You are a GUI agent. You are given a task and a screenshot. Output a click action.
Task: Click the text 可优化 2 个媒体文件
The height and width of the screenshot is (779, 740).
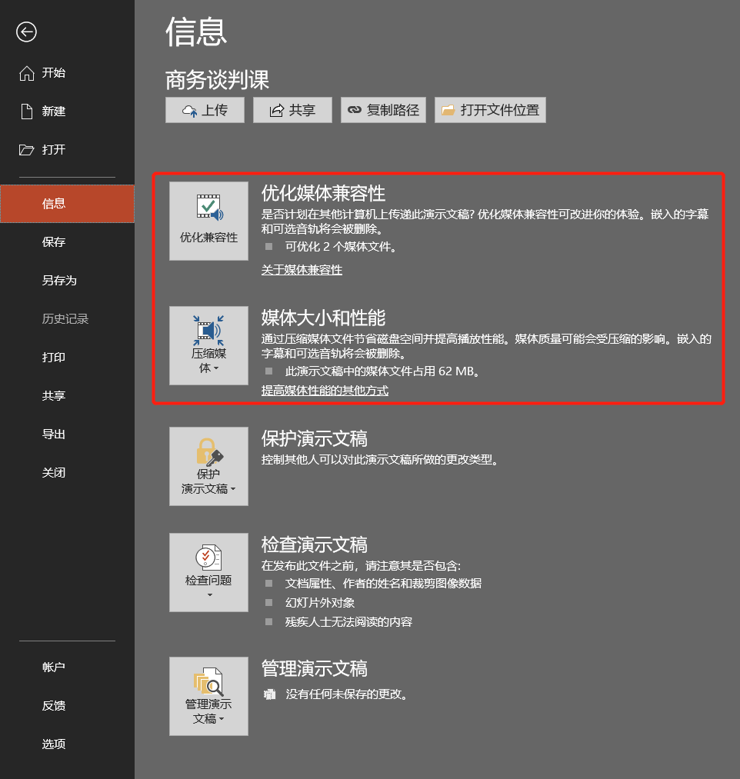[341, 246]
